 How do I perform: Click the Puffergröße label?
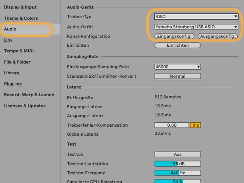pyautogui.click(x=80, y=98)
